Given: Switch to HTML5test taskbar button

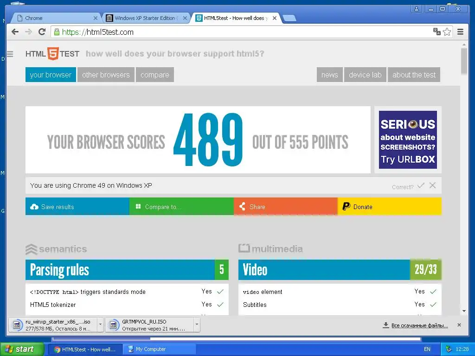Looking at the screenshot, I should tap(85, 350).
